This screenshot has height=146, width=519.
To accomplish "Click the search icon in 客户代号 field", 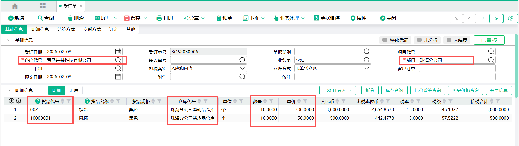I will click(118, 60).
